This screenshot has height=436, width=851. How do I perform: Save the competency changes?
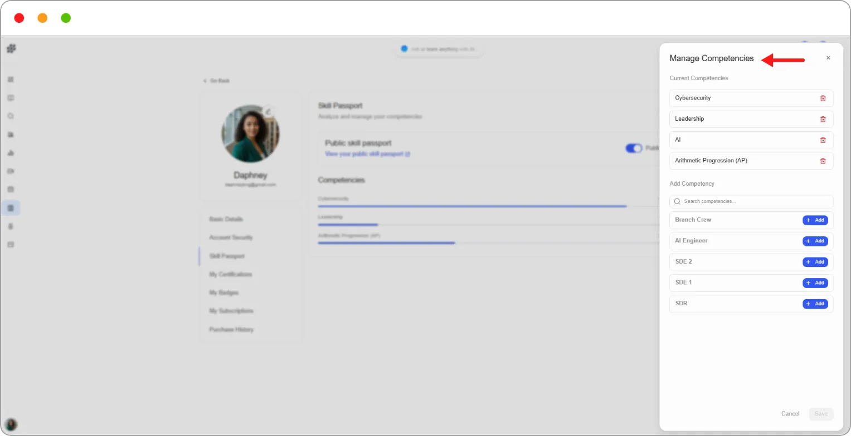click(x=821, y=414)
